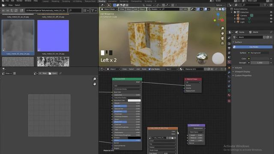Switch to material preview shading mode
Viewport: 274px width, 154px height.
tap(223, 9)
